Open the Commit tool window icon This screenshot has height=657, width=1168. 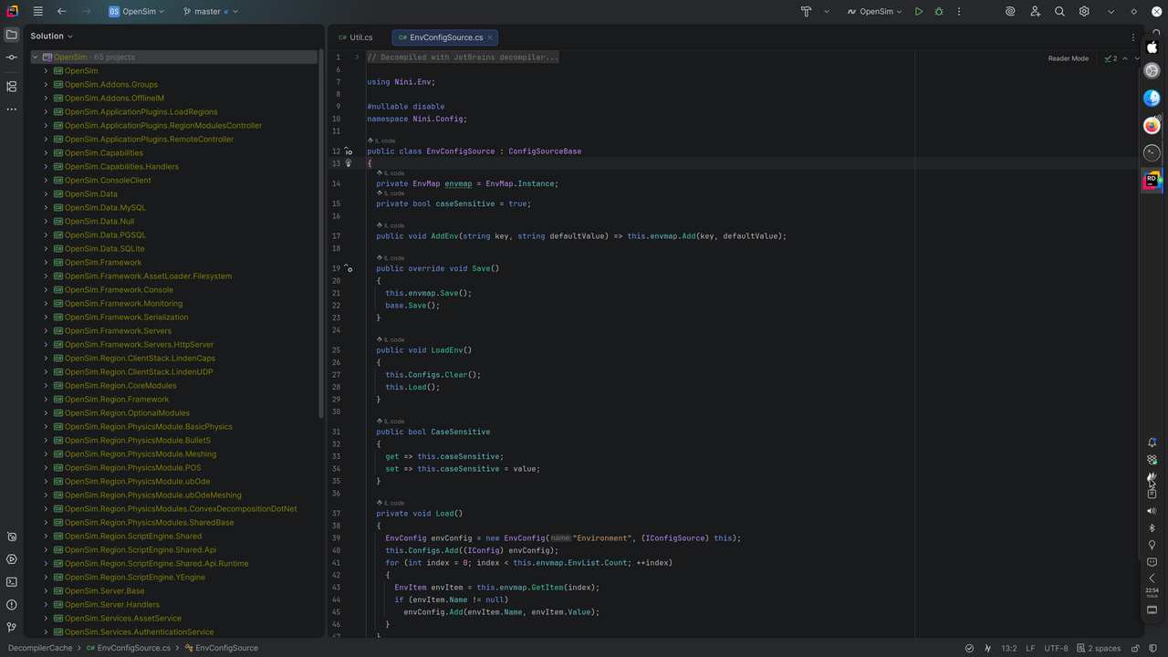[12, 57]
